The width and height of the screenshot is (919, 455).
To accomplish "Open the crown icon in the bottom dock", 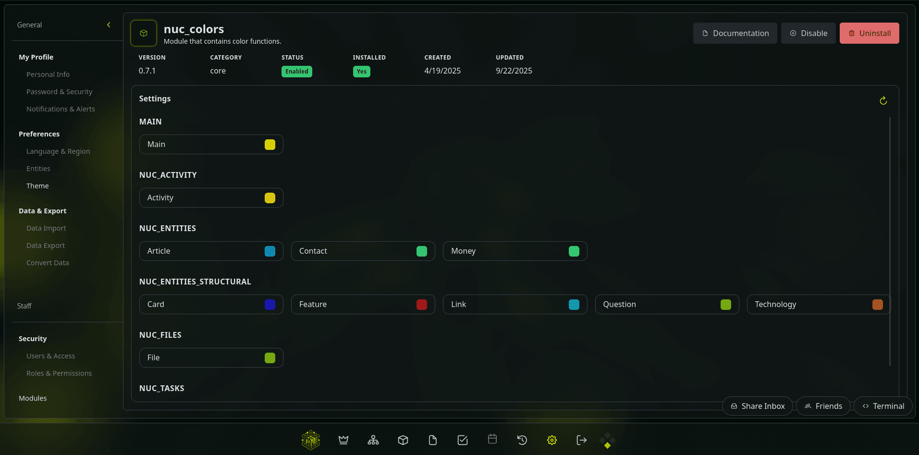I will [343, 440].
